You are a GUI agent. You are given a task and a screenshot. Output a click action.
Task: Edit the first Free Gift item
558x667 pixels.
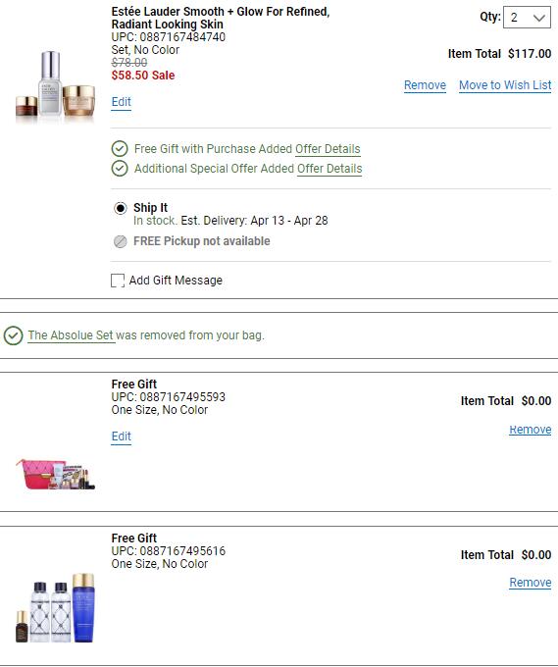[x=122, y=436]
